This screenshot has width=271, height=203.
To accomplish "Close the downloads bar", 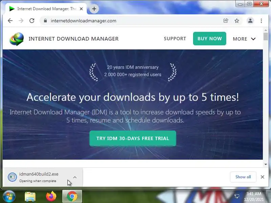I will click(x=262, y=177).
